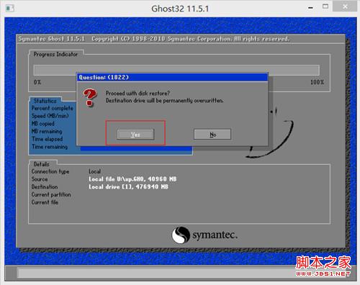Viewport: 360px width, 285px height.
Task: Select 'Destination drive will be permanently overwritten' text
Action: tap(165, 101)
